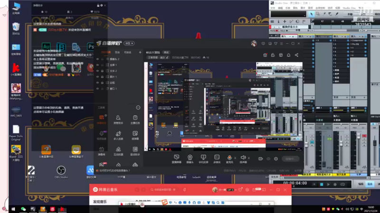380x213 pixels.
Task: Click the NetEase Cloud Music taskbar icon
Action: (x=52, y=209)
